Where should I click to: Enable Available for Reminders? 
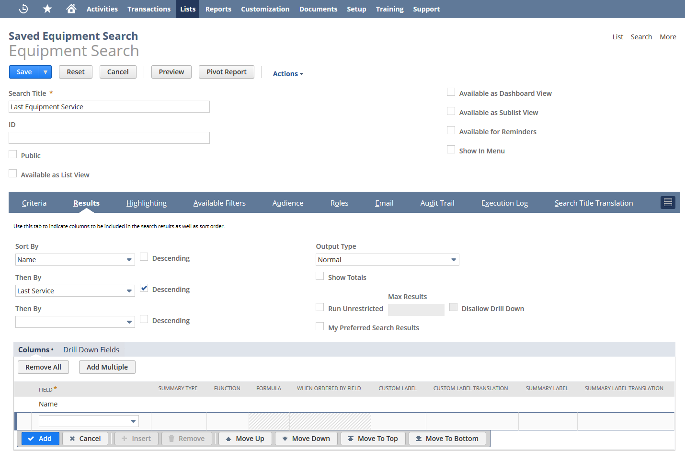451,130
